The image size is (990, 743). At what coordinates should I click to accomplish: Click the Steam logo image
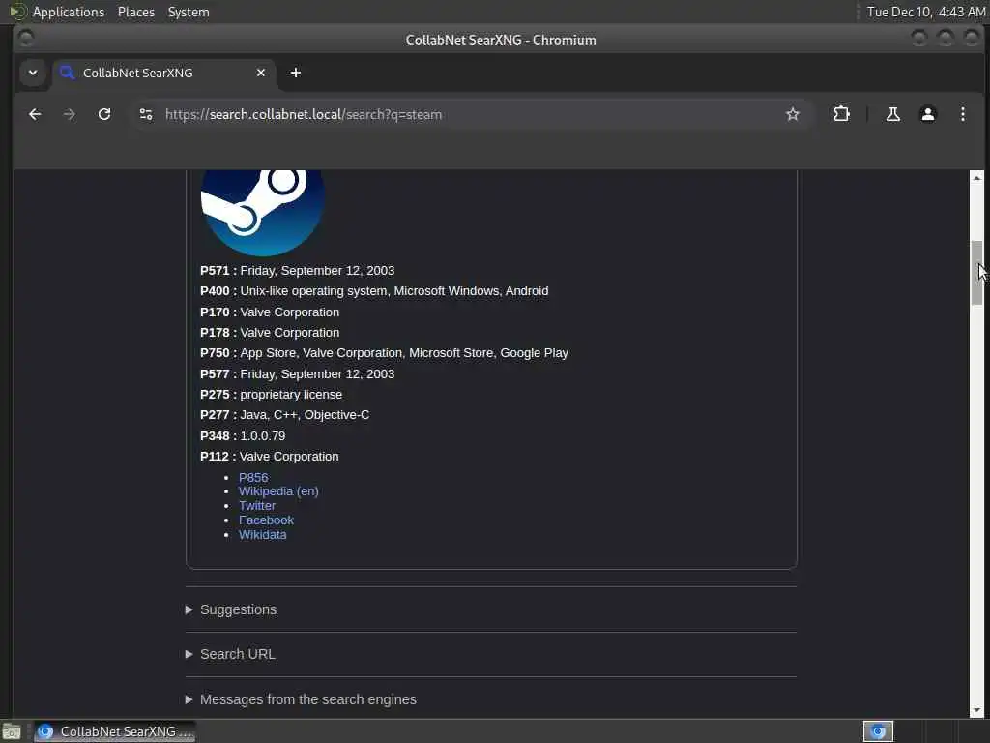pyautogui.click(x=263, y=212)
